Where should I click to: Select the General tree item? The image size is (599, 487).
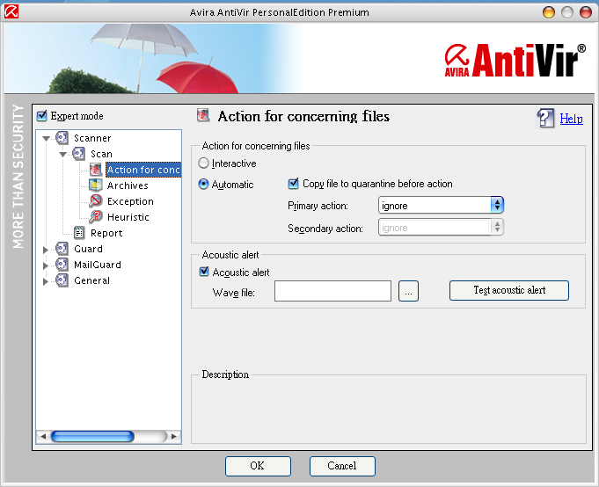tap(91, 280)
